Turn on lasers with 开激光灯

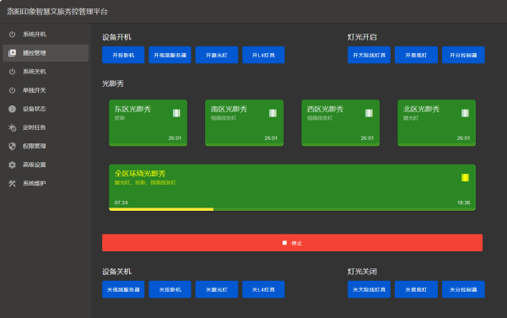pos(217,55)
